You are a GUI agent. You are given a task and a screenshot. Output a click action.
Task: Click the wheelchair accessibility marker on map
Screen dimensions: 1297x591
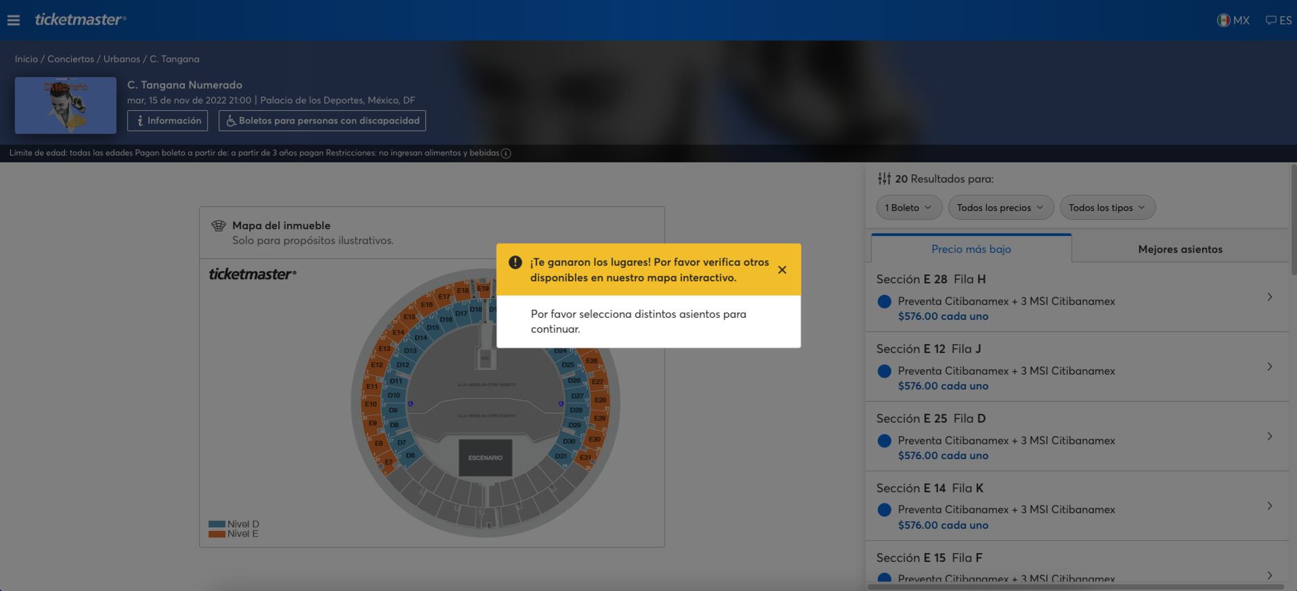point(410,404)
